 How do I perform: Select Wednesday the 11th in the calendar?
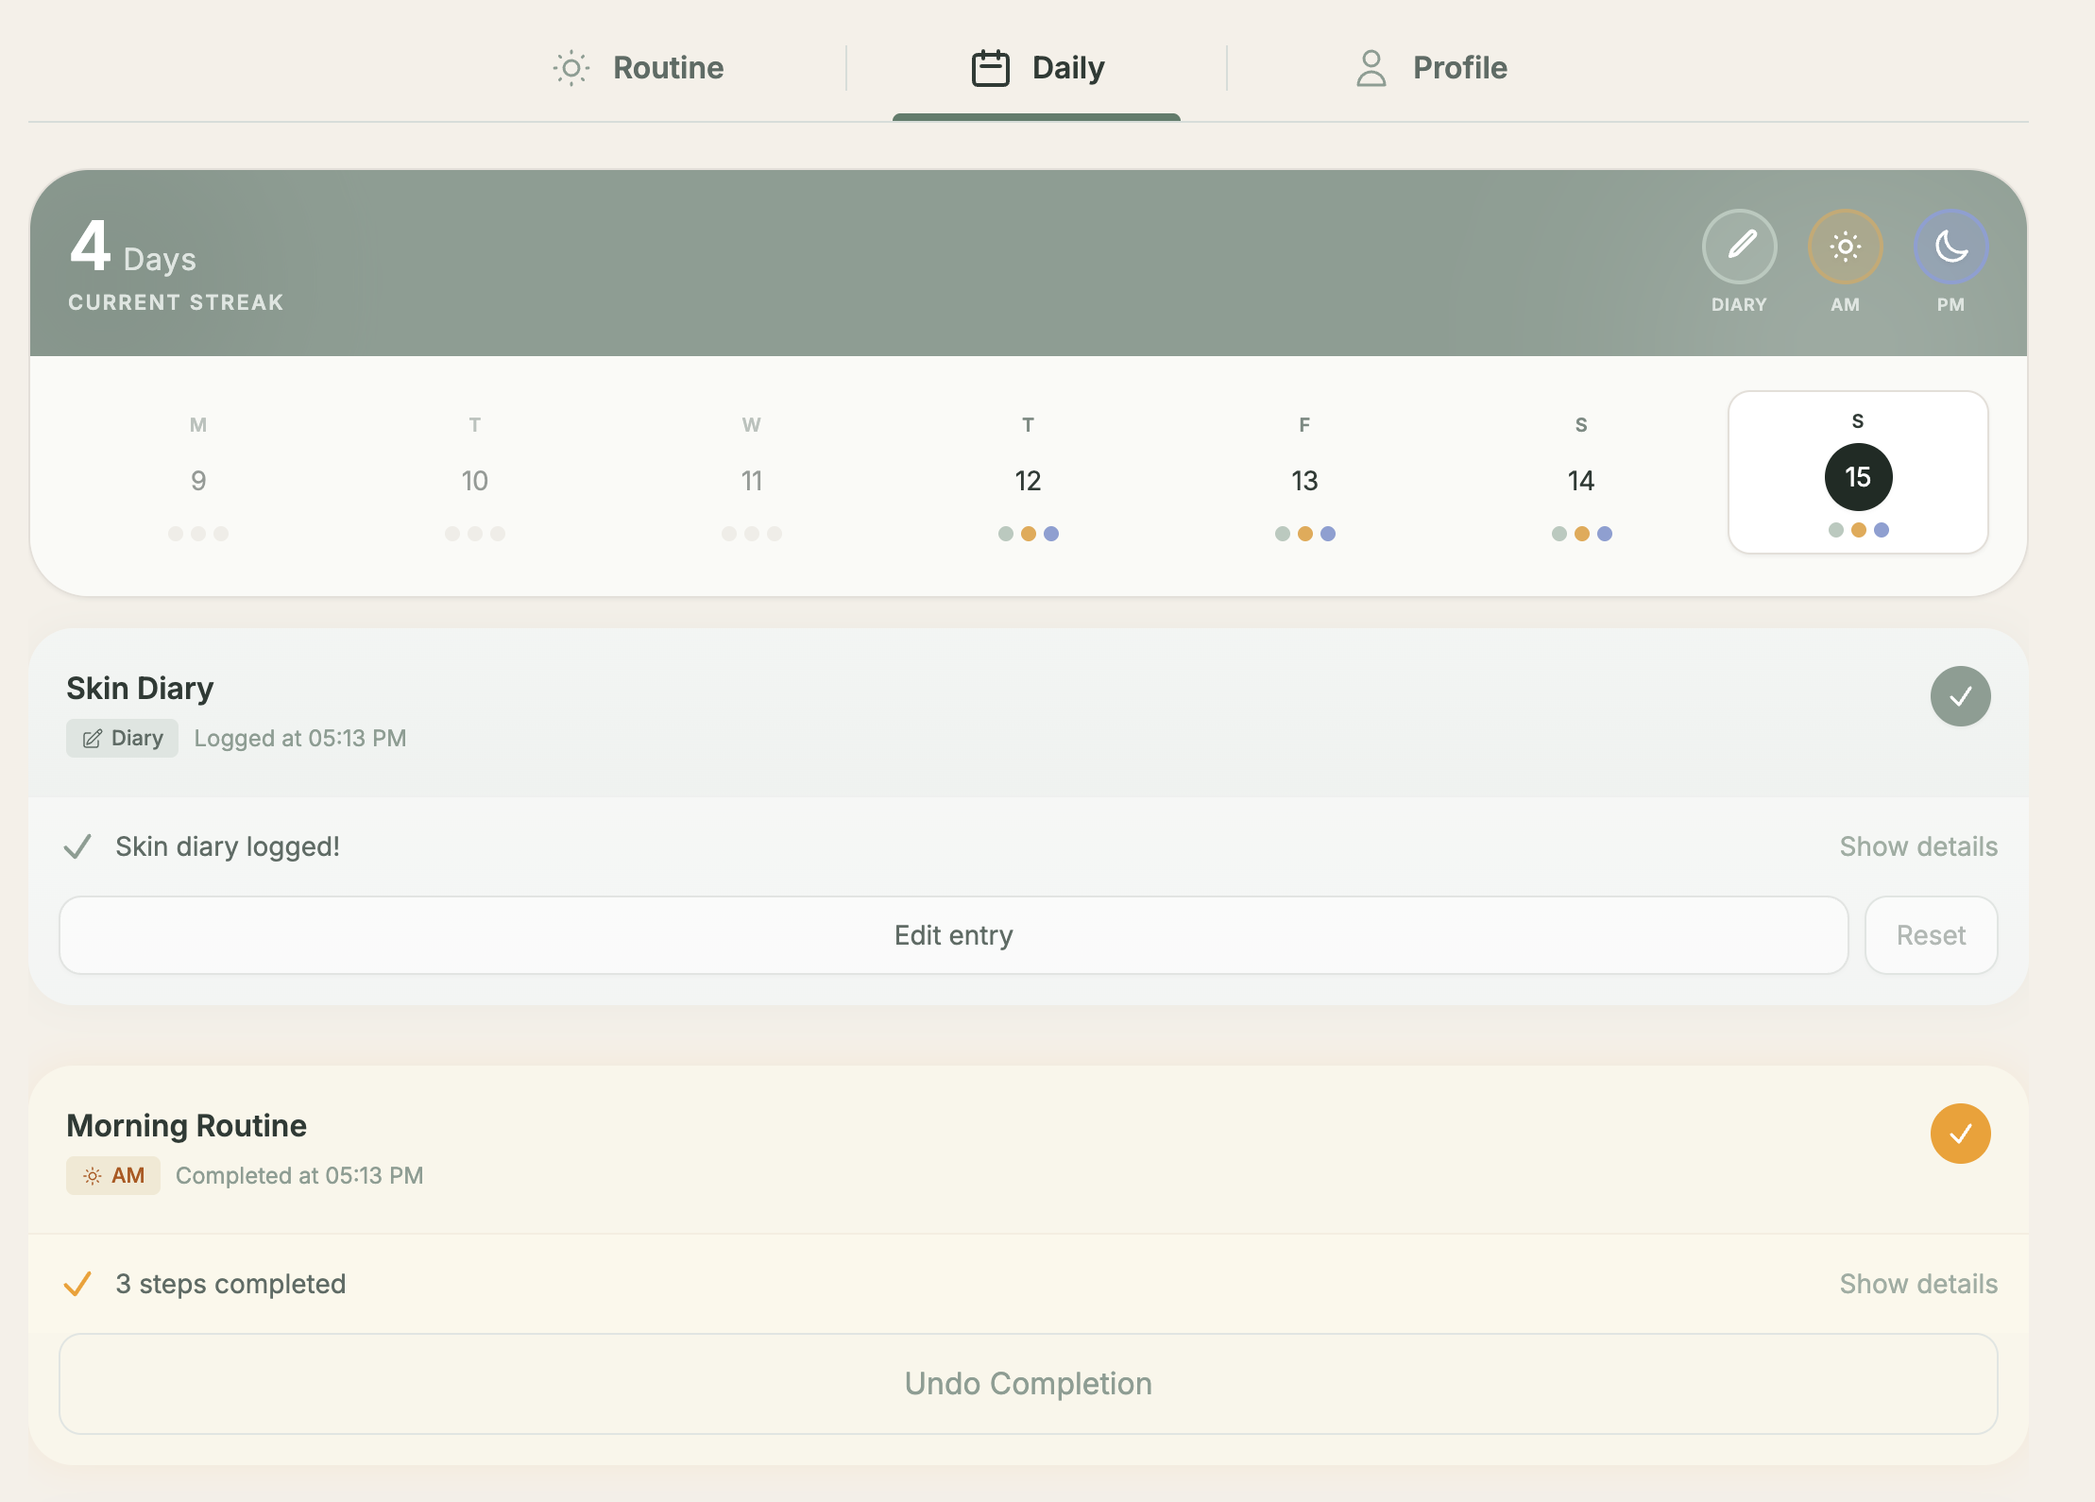pyautogui.click(x=751, y=480)
